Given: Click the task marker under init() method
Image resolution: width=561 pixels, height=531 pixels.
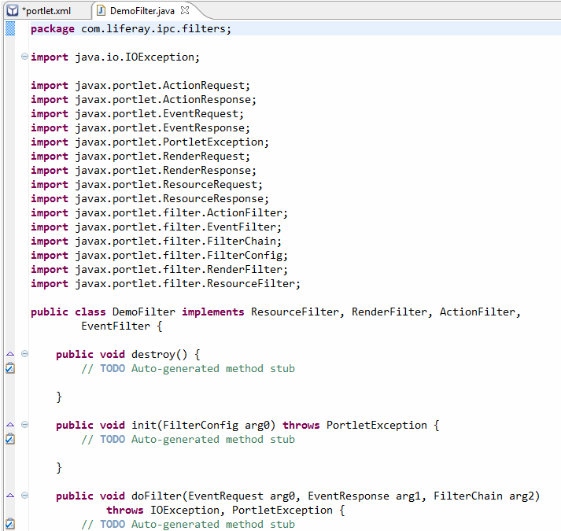Looking at the screenshot, I should pyautogui.click(x=9, y=439).
